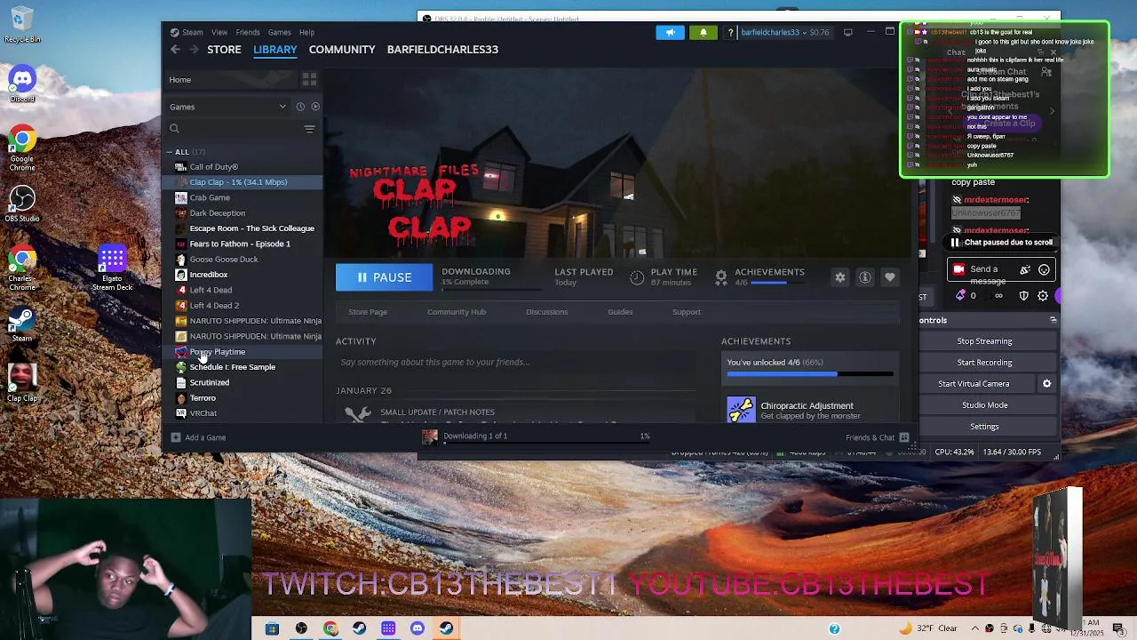
Task: Open chat emote picker smiley icon
Action: pyautogui.click(x=1044, y=269)
